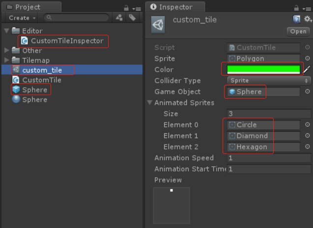
Task: Select the CustomTileInspector script
Action: tap(67, 41)
